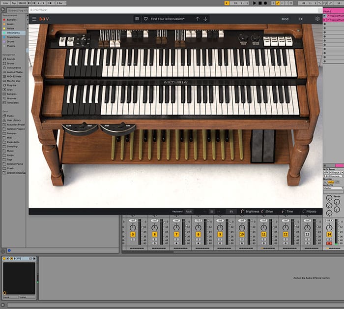This screenshot has width=344, height=309.
Task: Click the browser search field
Action: [17, 10]
